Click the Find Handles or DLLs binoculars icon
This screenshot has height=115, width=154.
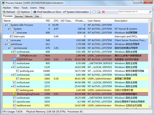point(35,12)
